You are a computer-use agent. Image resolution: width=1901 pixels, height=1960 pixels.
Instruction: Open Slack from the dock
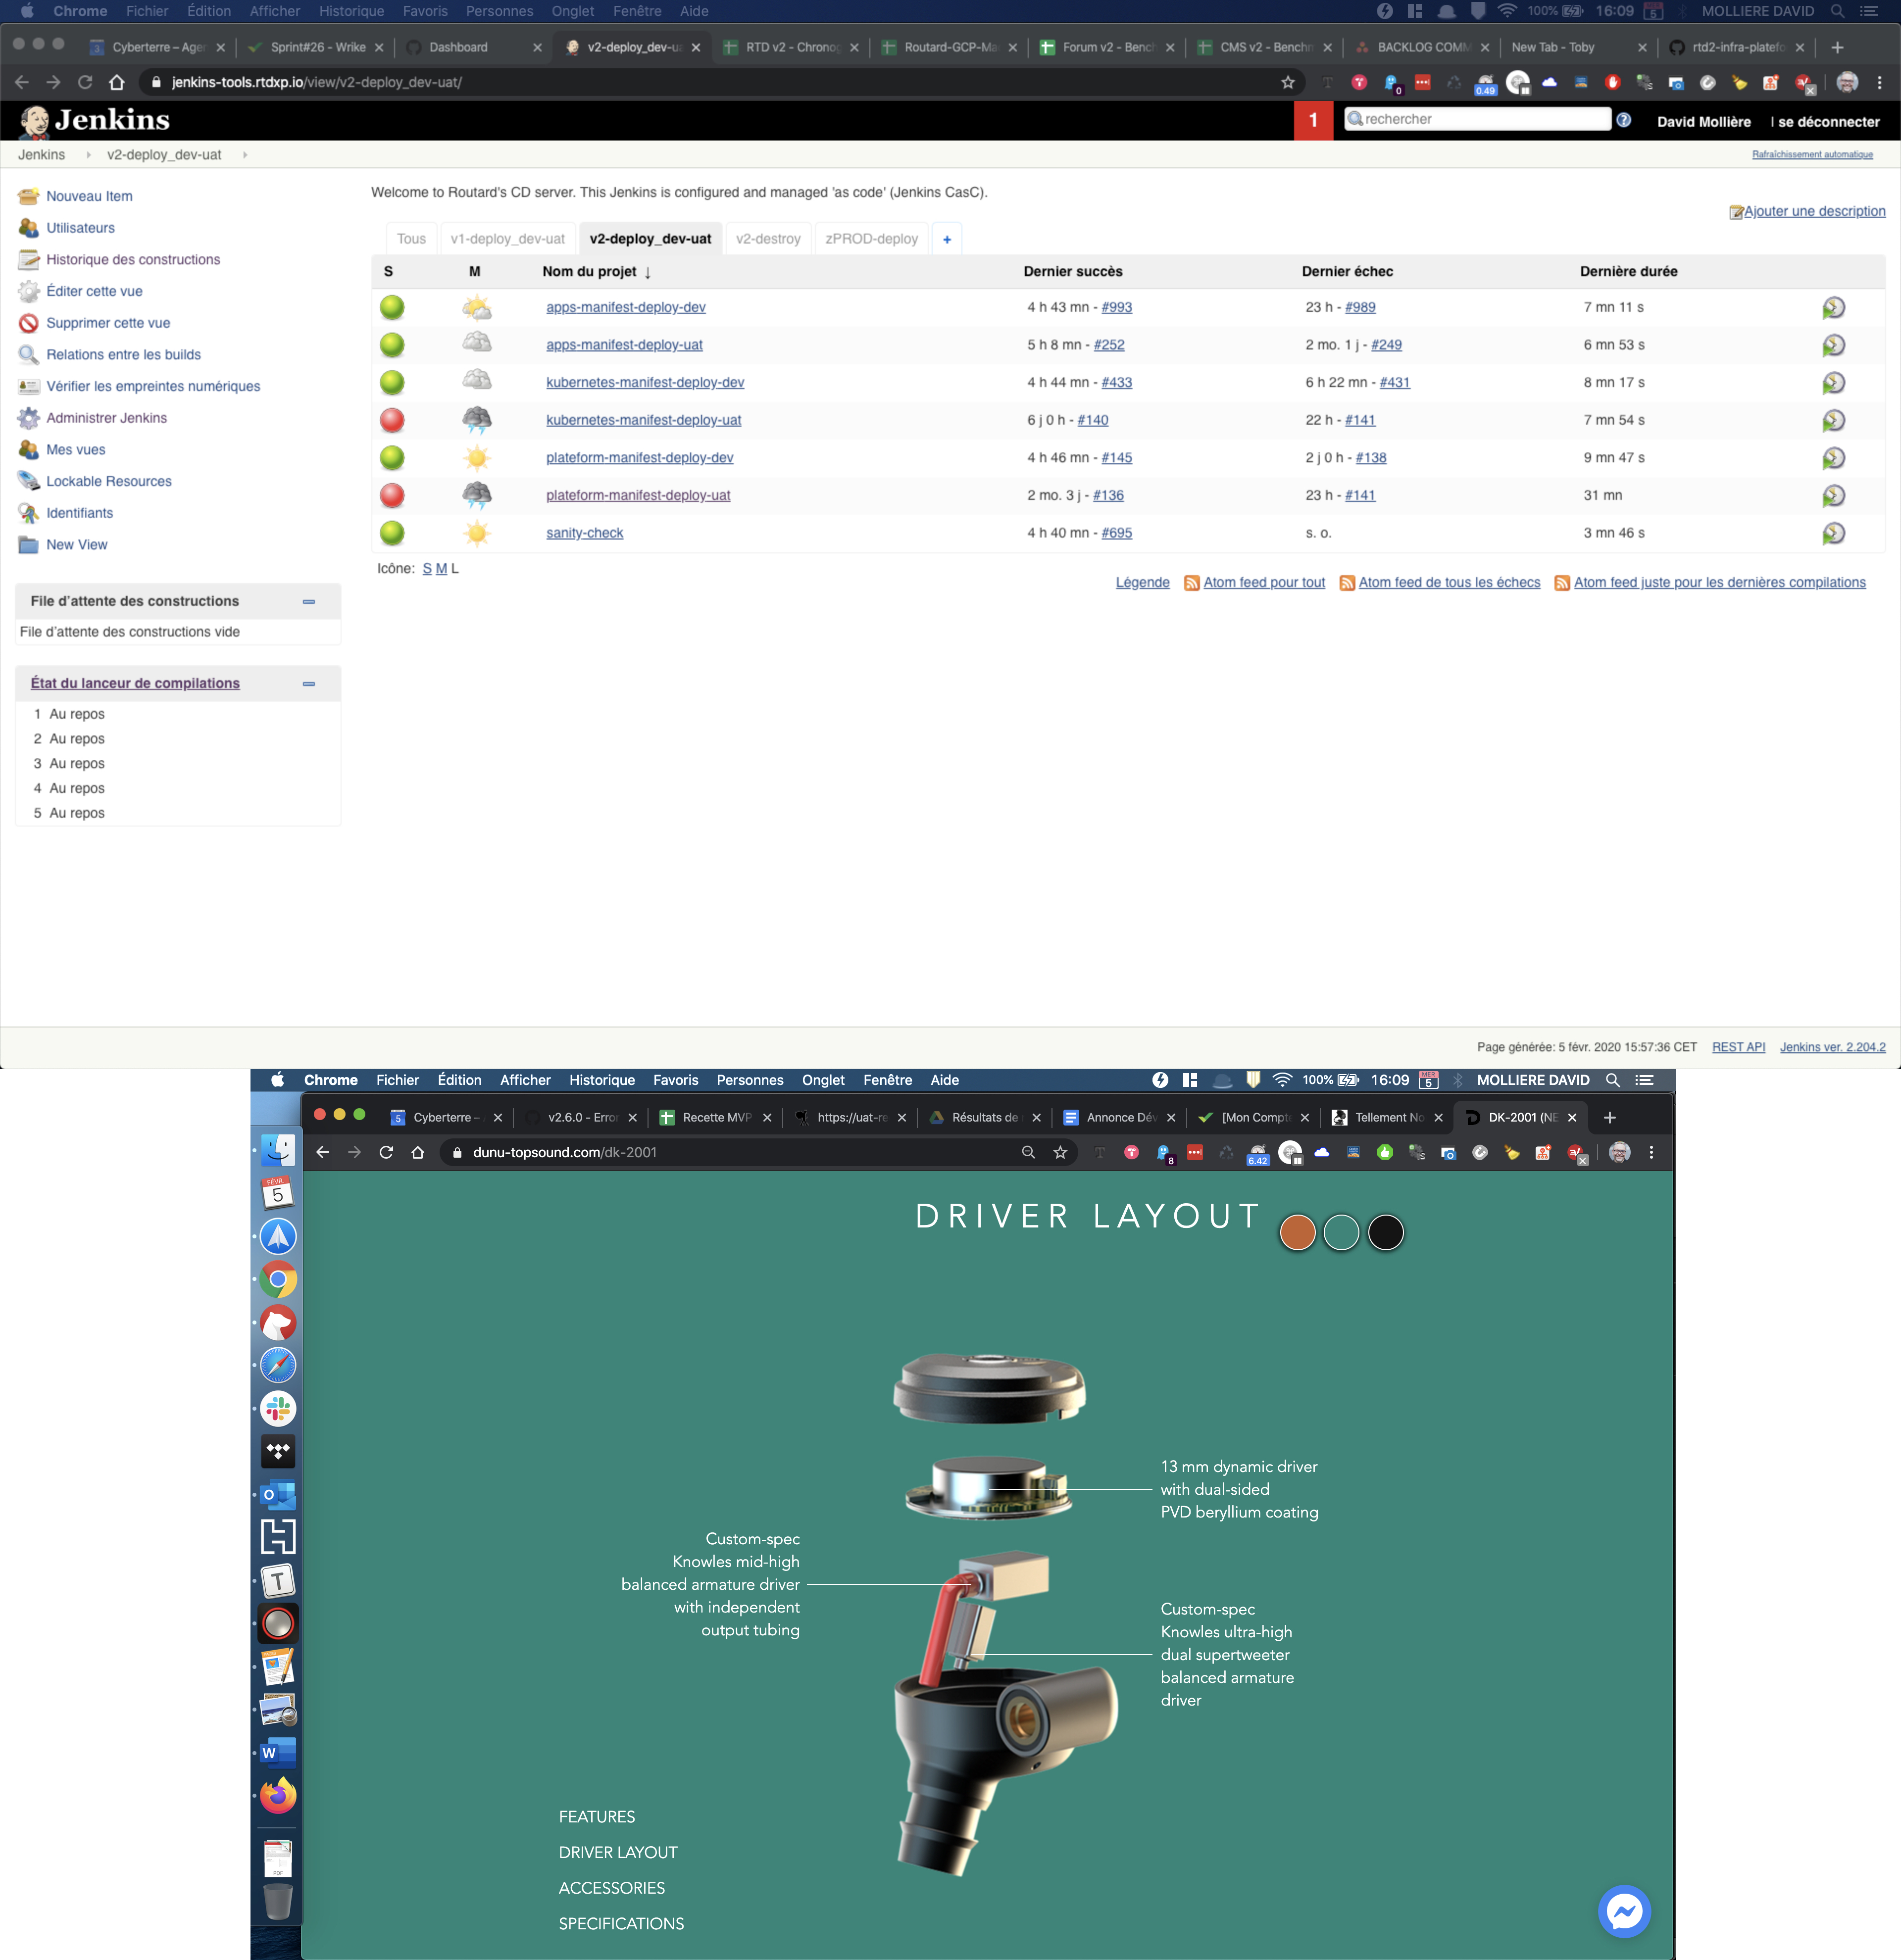(278, 1408)
